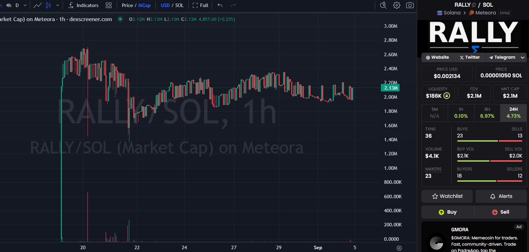Screen dimensions: 529x252
Task: Click the 2.13M current price label
Action: 390,88
